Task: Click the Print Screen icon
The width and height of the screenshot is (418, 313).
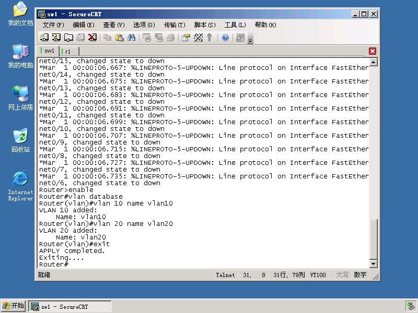Action: [147, 38]
